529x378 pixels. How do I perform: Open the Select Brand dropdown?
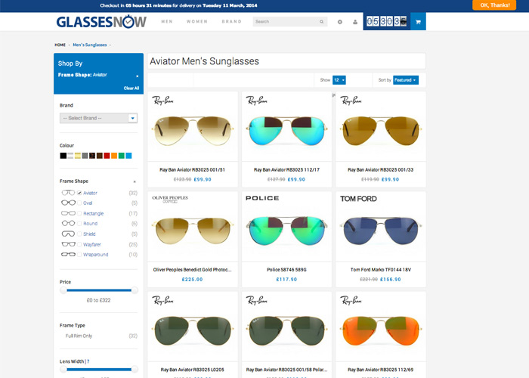click(98, 118)
